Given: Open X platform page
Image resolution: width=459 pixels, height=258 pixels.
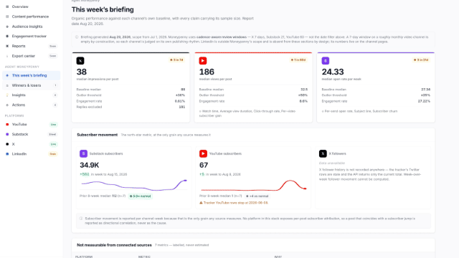Looking at the screenshot, I should coord(31,144).
